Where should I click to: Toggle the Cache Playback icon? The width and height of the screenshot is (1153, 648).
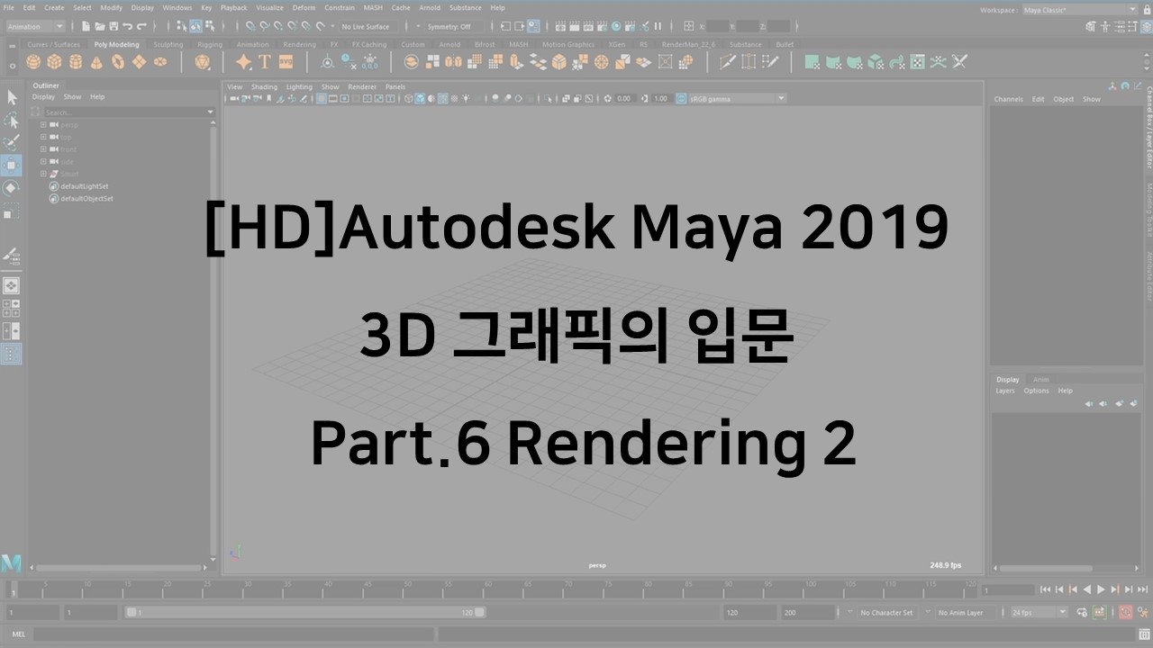click(1099, 612)
